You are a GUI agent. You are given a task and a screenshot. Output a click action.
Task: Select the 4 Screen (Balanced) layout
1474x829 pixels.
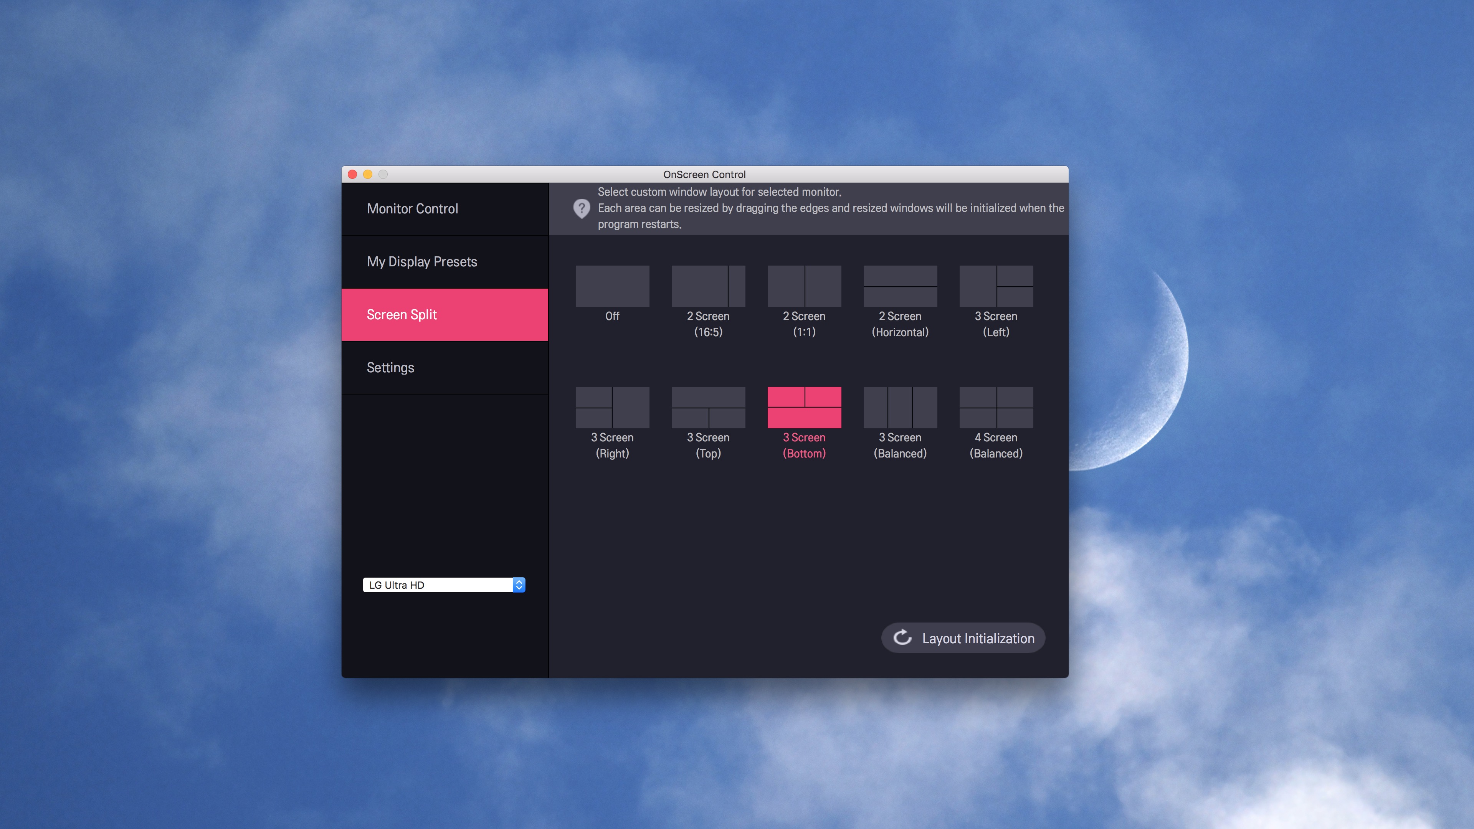[x=996, y=407]
